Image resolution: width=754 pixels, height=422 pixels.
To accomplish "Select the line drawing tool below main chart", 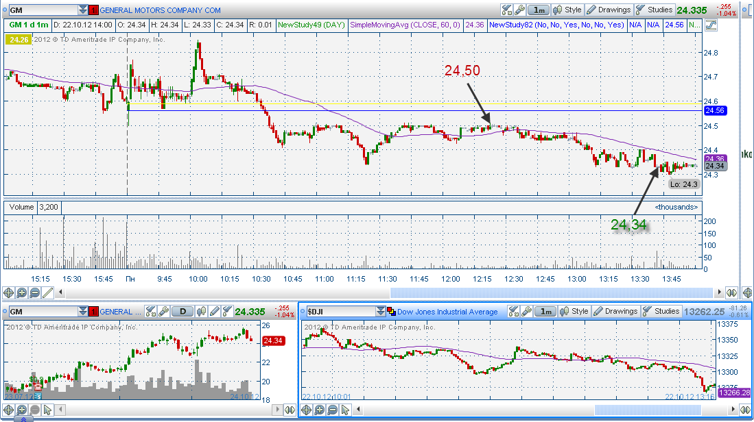I will tap(47, 293).
